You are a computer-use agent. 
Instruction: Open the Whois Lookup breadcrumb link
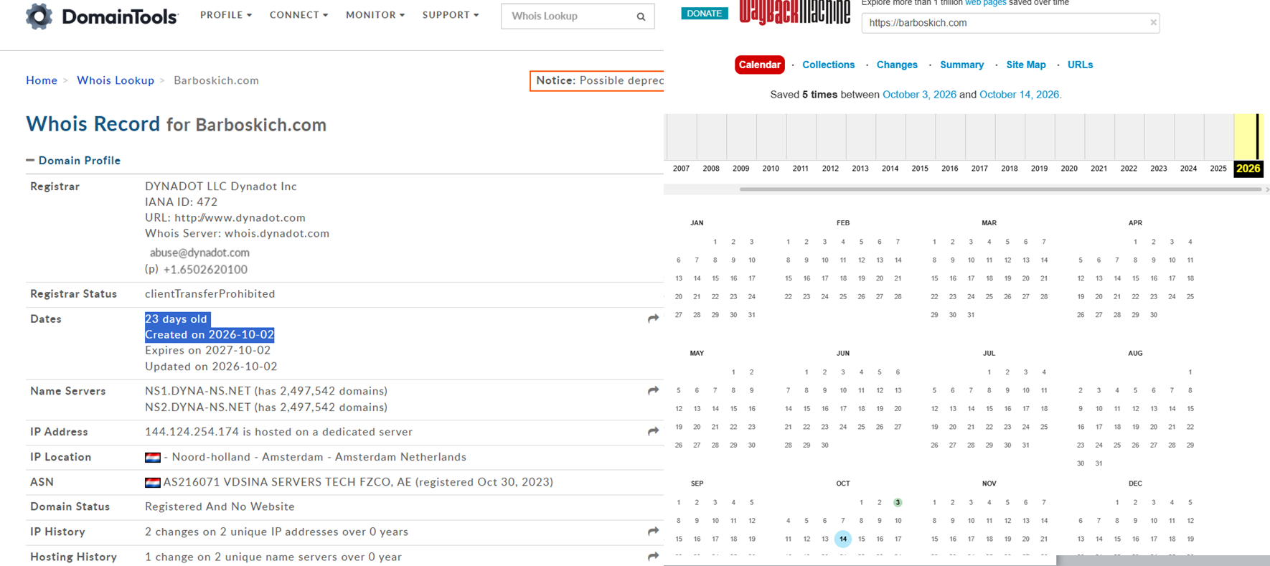point(116,80)
